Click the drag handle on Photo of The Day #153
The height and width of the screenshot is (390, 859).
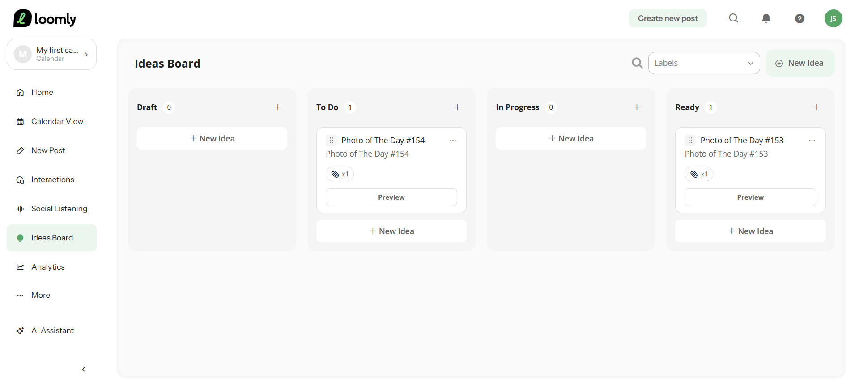690,141
